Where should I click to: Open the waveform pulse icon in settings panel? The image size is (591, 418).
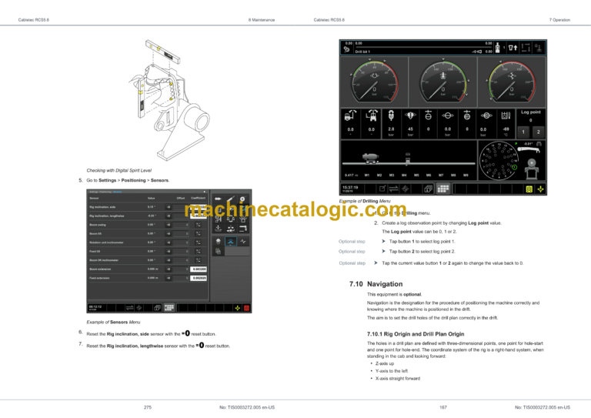[x=243, y=241]
